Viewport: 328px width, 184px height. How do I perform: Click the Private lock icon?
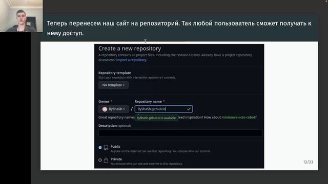point(106,160)
